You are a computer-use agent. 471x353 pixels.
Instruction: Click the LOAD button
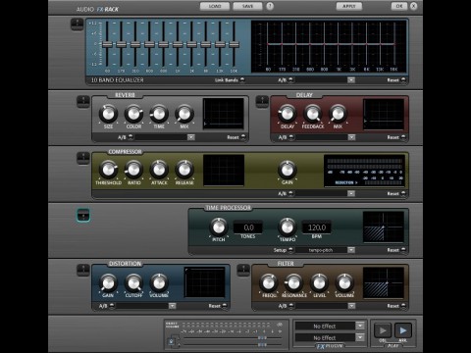(215, 6)
